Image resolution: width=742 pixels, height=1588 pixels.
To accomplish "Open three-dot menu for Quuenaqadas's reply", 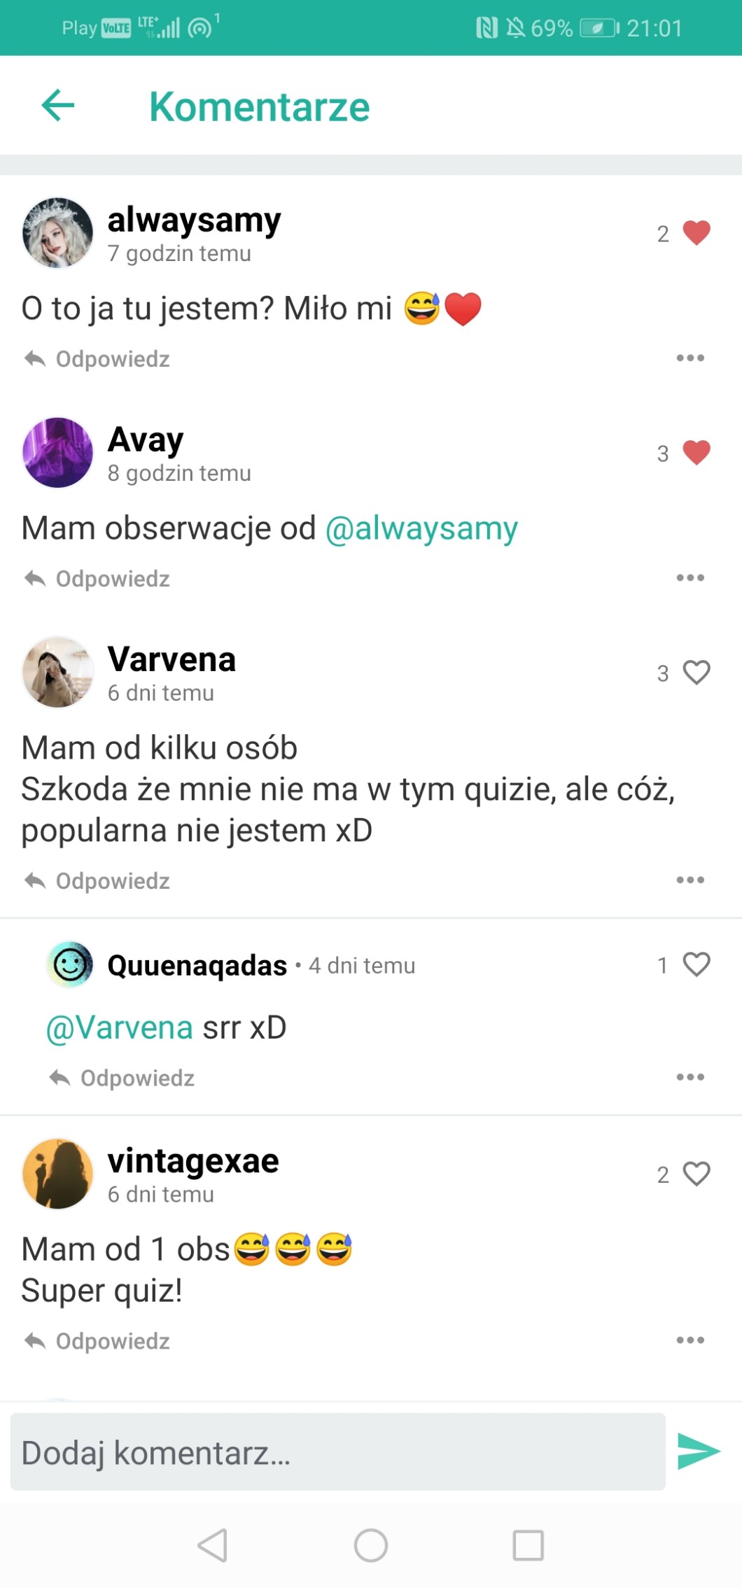I will click(x=690, y=1077).
